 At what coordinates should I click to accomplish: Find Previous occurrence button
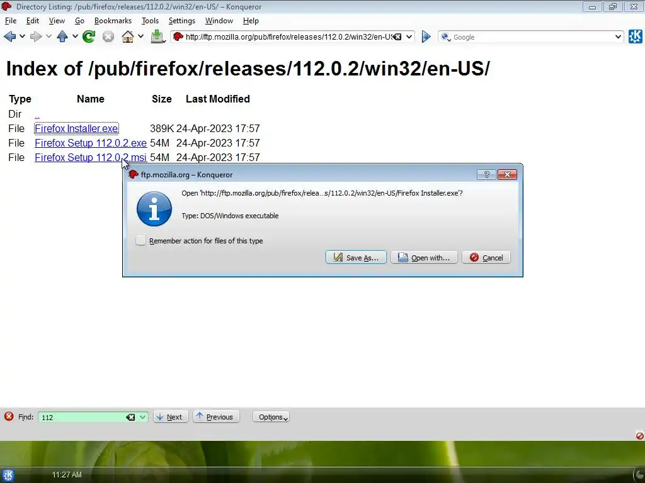[x=216, y=417]
